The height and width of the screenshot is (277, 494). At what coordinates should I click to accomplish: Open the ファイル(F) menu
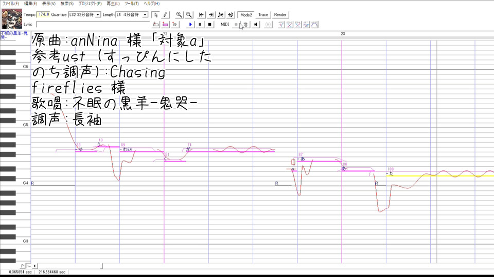pyautogui.click(x=11, y=4)
